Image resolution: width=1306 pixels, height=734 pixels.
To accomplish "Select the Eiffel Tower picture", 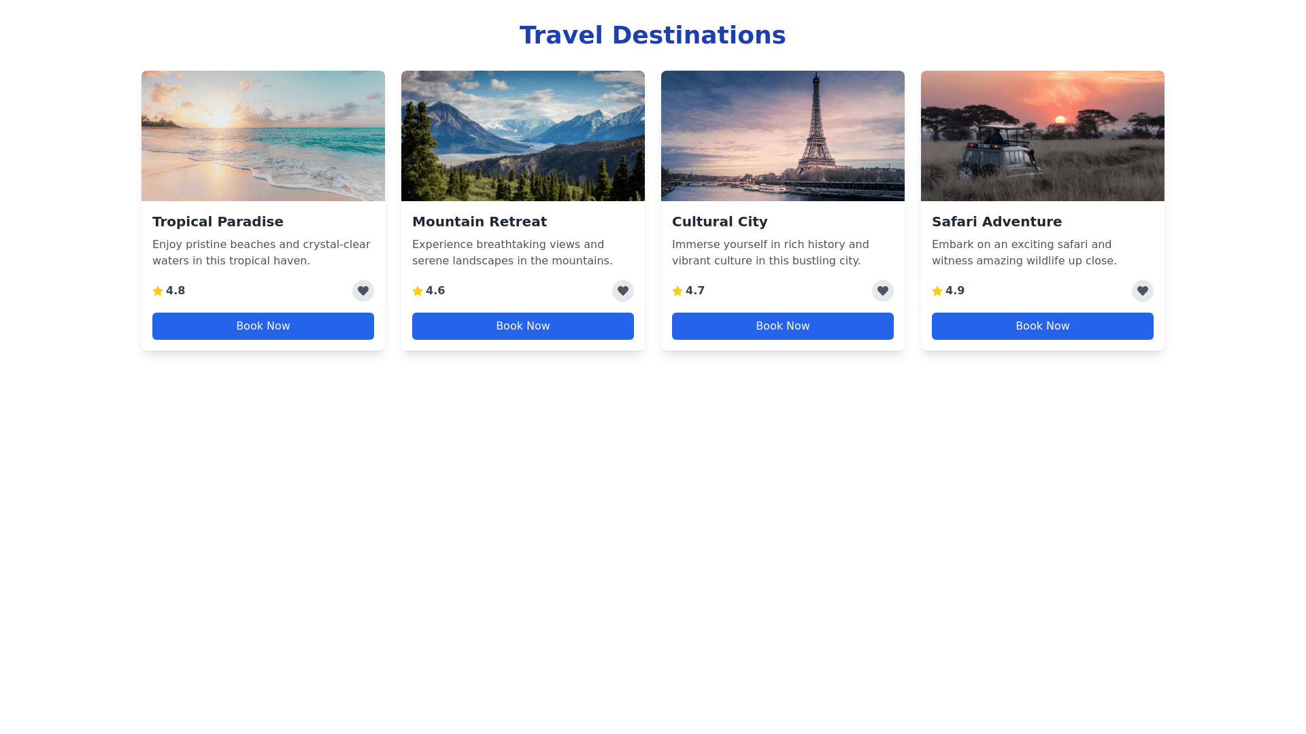I will 783,136.
